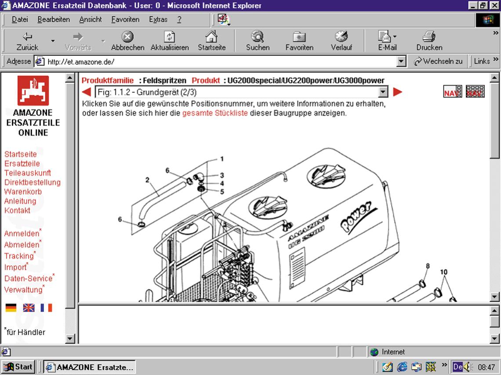The width and height of the screenshot is (501, 375).
Task: Click the Amazone red logo
Action: [x=33, y=90]
